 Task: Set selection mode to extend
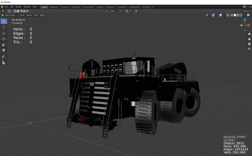(x=18, y=11)
